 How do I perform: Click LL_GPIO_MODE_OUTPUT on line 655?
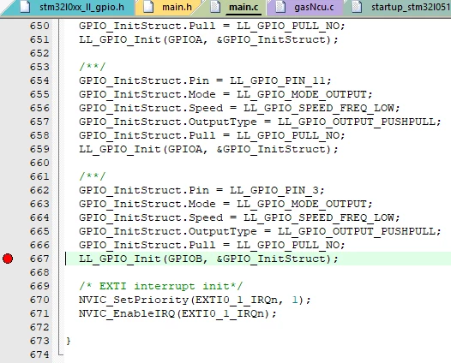(302, 94)
